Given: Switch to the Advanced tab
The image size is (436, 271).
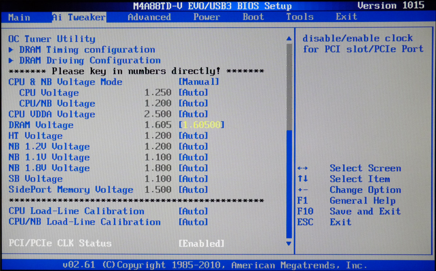Looking at the screenshot, I should [x=149, y=17].
